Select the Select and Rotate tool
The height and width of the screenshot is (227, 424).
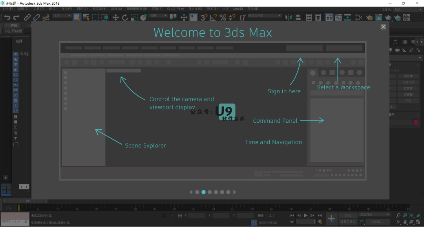[x=125, y=17]
